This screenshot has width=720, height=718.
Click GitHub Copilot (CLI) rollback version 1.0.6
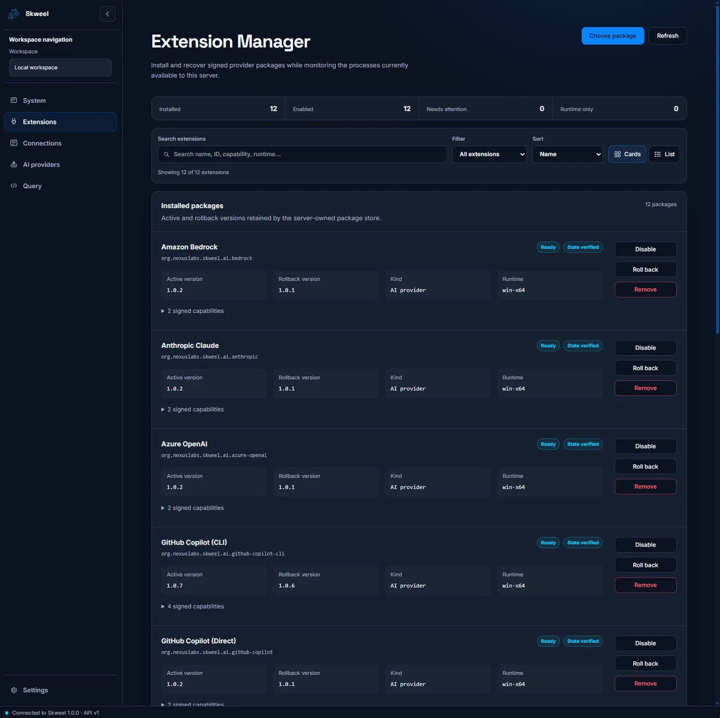point(286,586)
